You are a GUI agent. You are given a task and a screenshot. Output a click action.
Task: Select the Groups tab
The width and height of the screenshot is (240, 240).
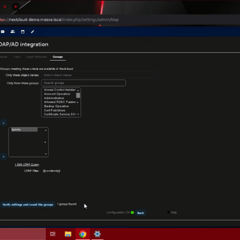(x=58, y=57)
